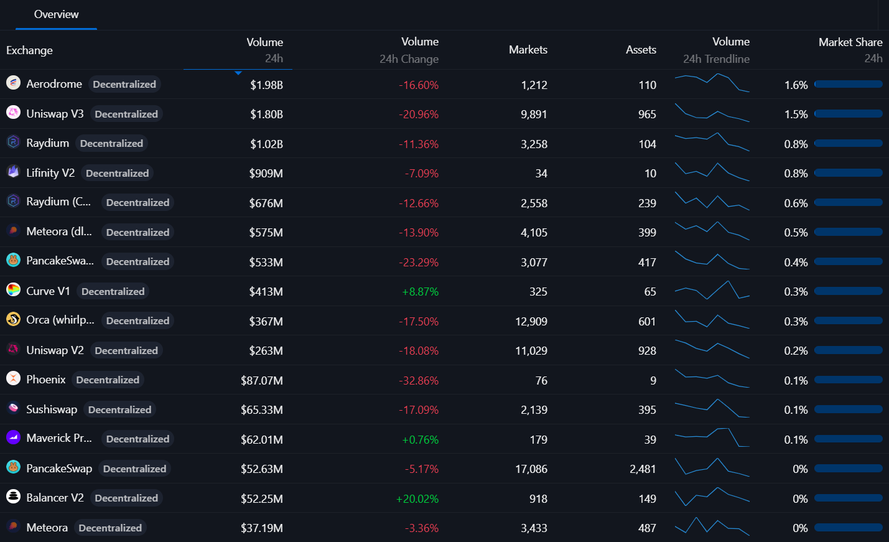Click the $65.33M volume value
The image size is (889, 542).
(262, 410)
